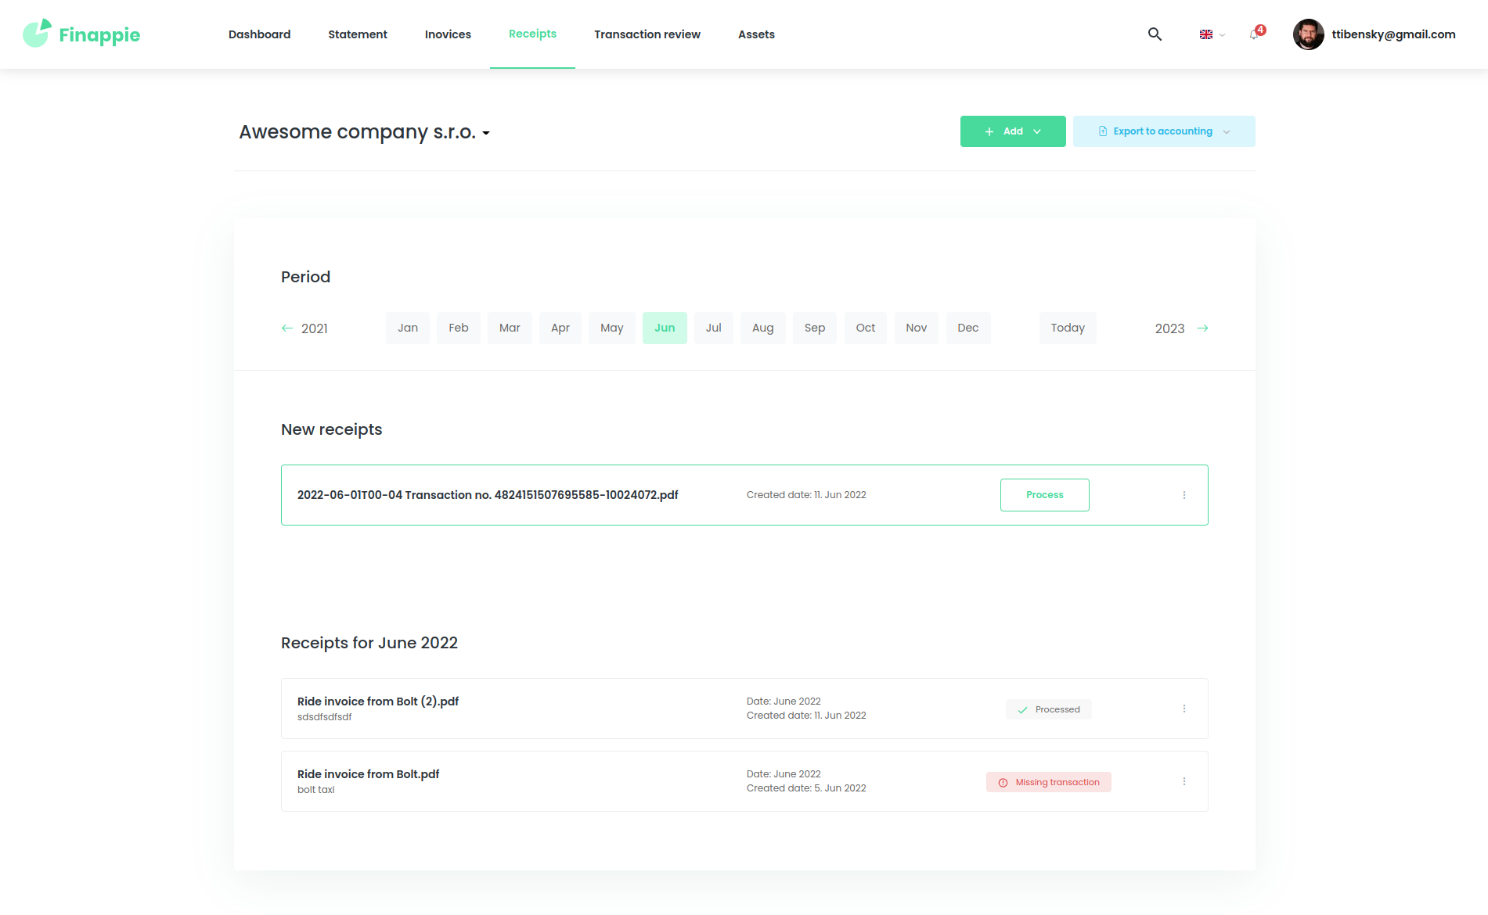The image size is (1488, 915).
Task: Click the Missing transaction status badge
Action: coord(1048,782)
